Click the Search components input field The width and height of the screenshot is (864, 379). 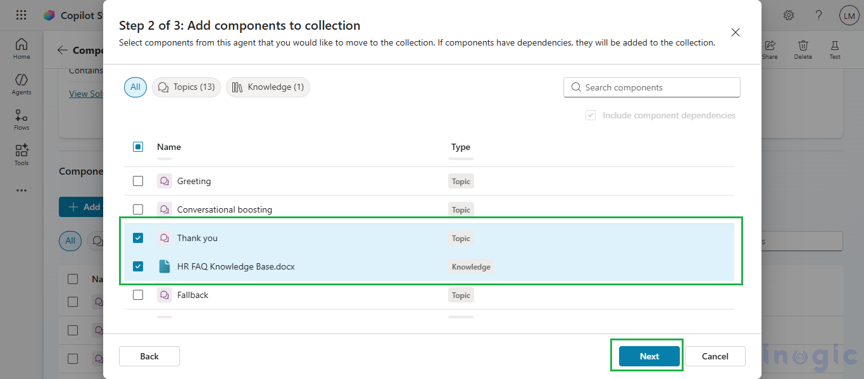click(x=651, y=87)
